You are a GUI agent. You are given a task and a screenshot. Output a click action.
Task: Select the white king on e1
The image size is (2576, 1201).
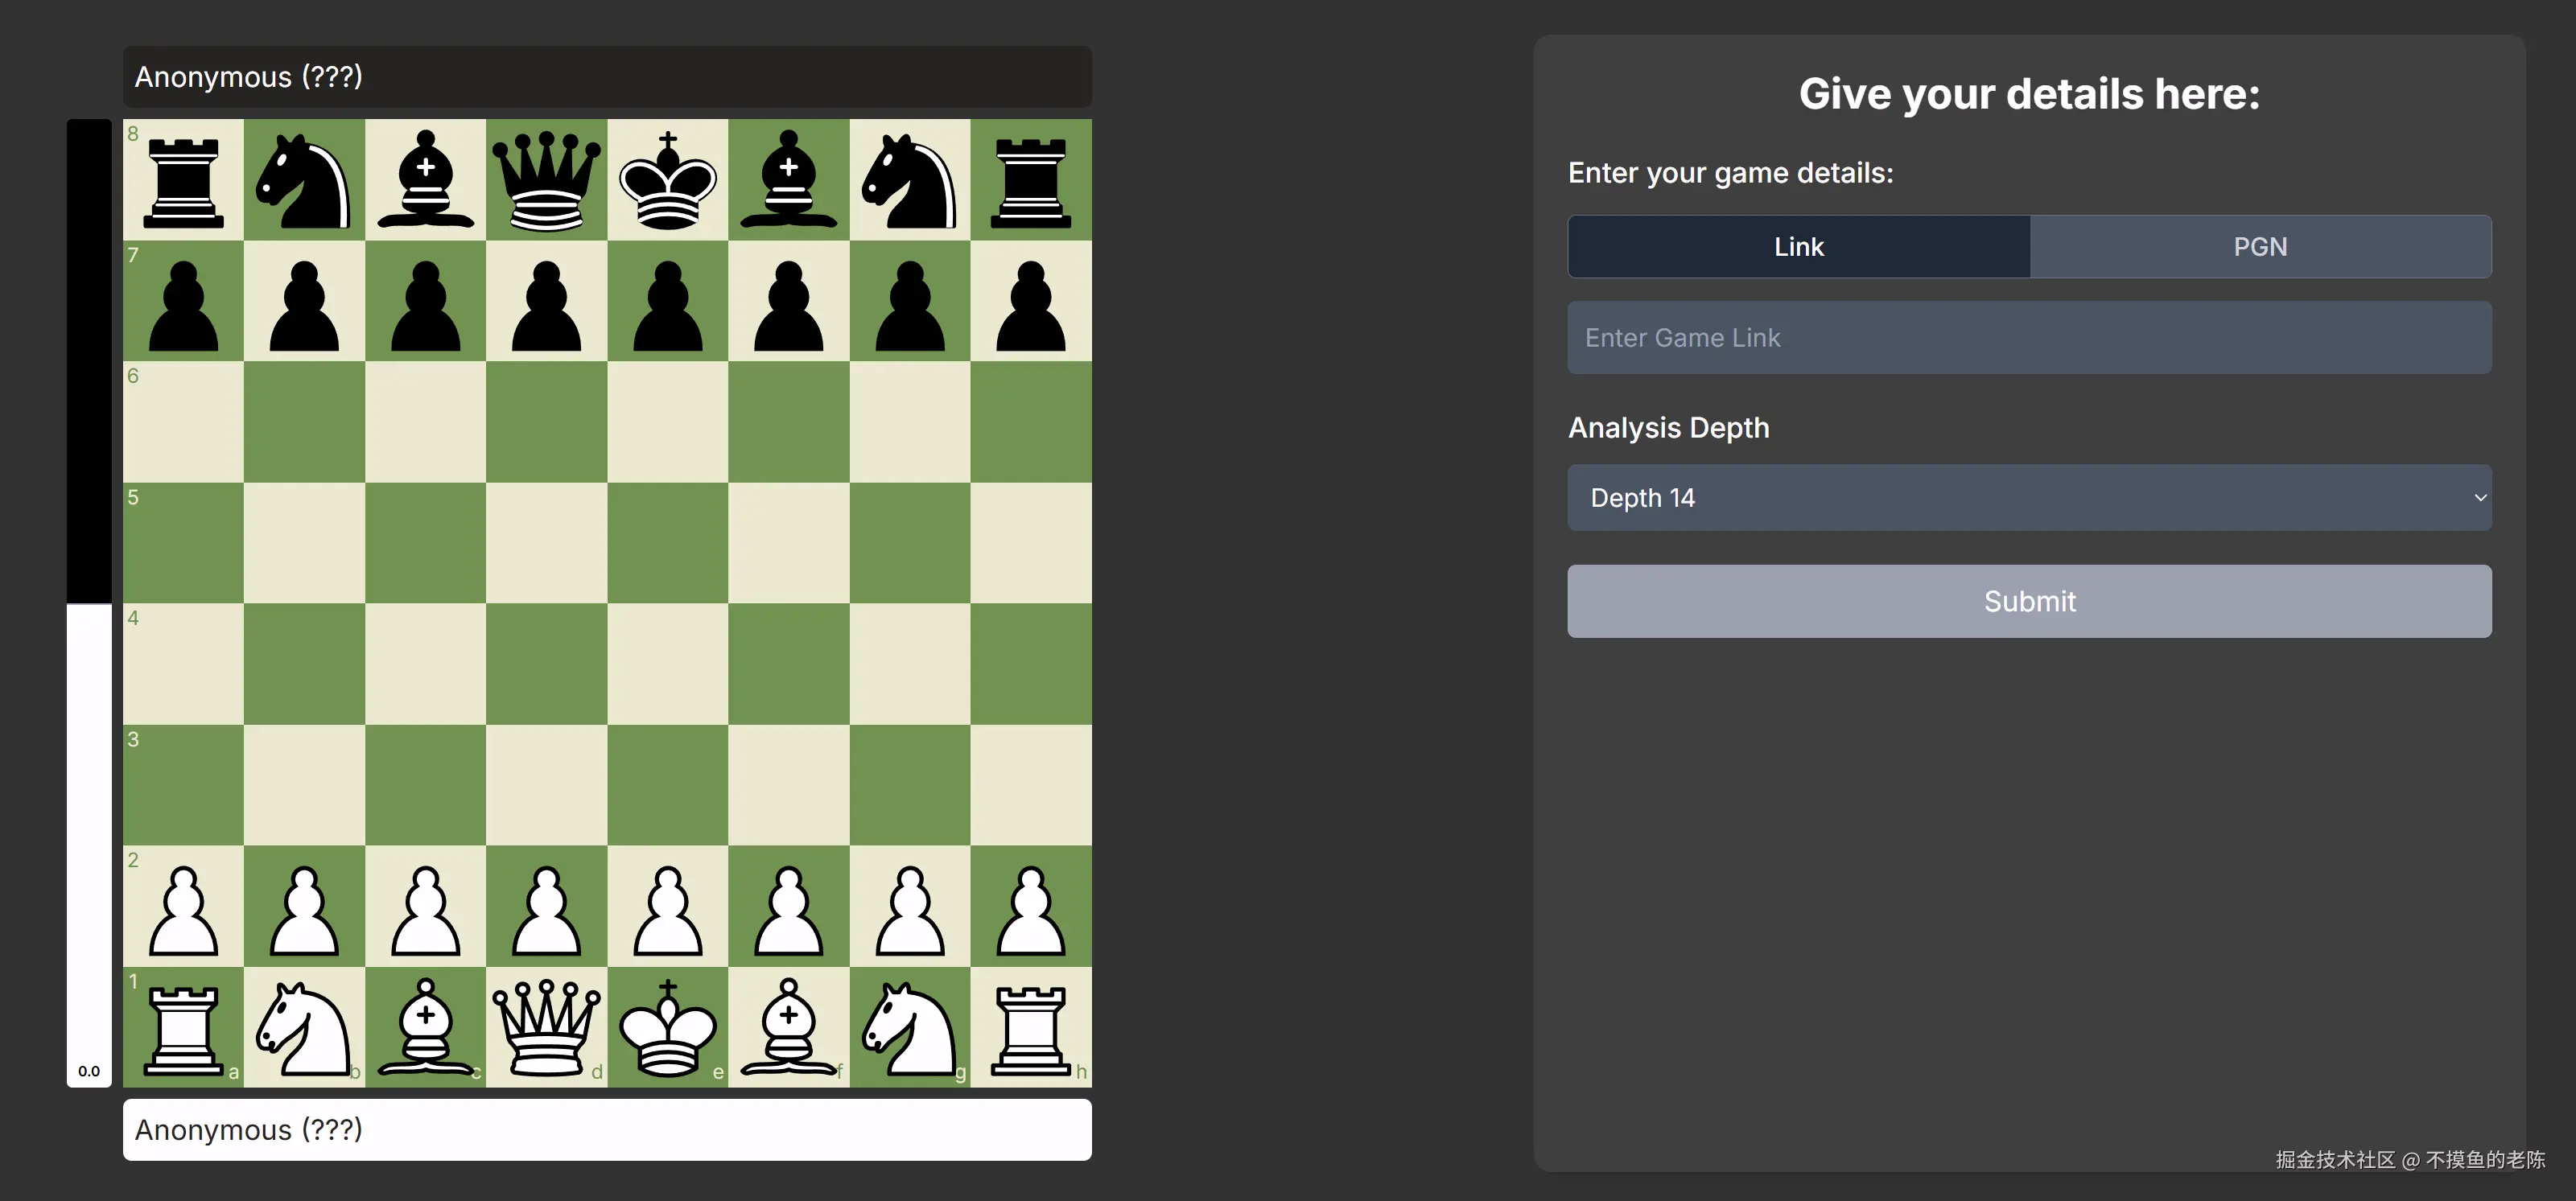668,1027
